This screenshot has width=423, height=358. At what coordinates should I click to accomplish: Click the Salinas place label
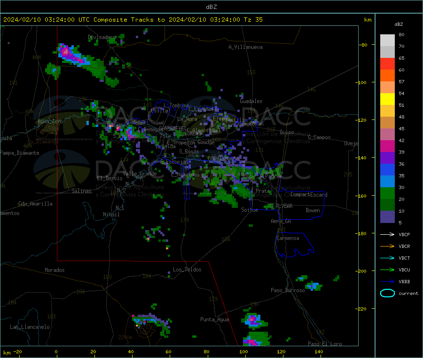(x=81, y=191)
